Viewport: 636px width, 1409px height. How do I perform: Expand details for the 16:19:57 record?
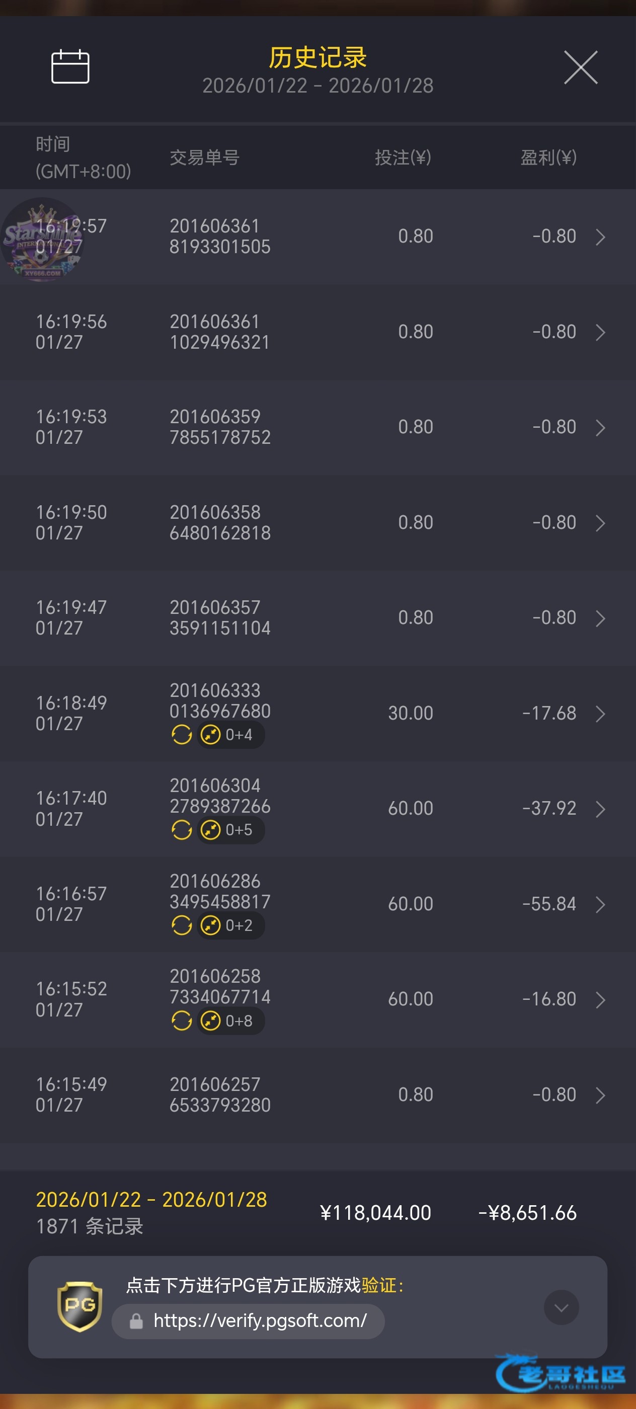pos(600,237)
